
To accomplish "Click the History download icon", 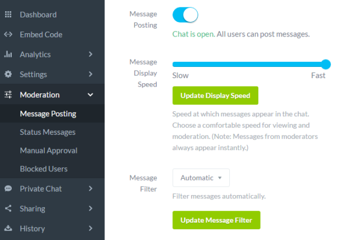I will pyautogui.click(x=8, y=229).
